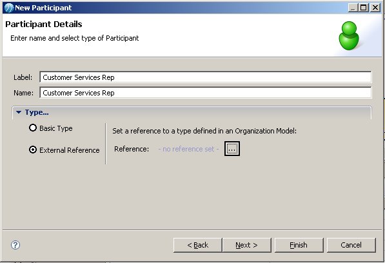This screenshot has width=385, height=263.
Task: Click the application icon in the title bar
Action: [x=9, y=8]
